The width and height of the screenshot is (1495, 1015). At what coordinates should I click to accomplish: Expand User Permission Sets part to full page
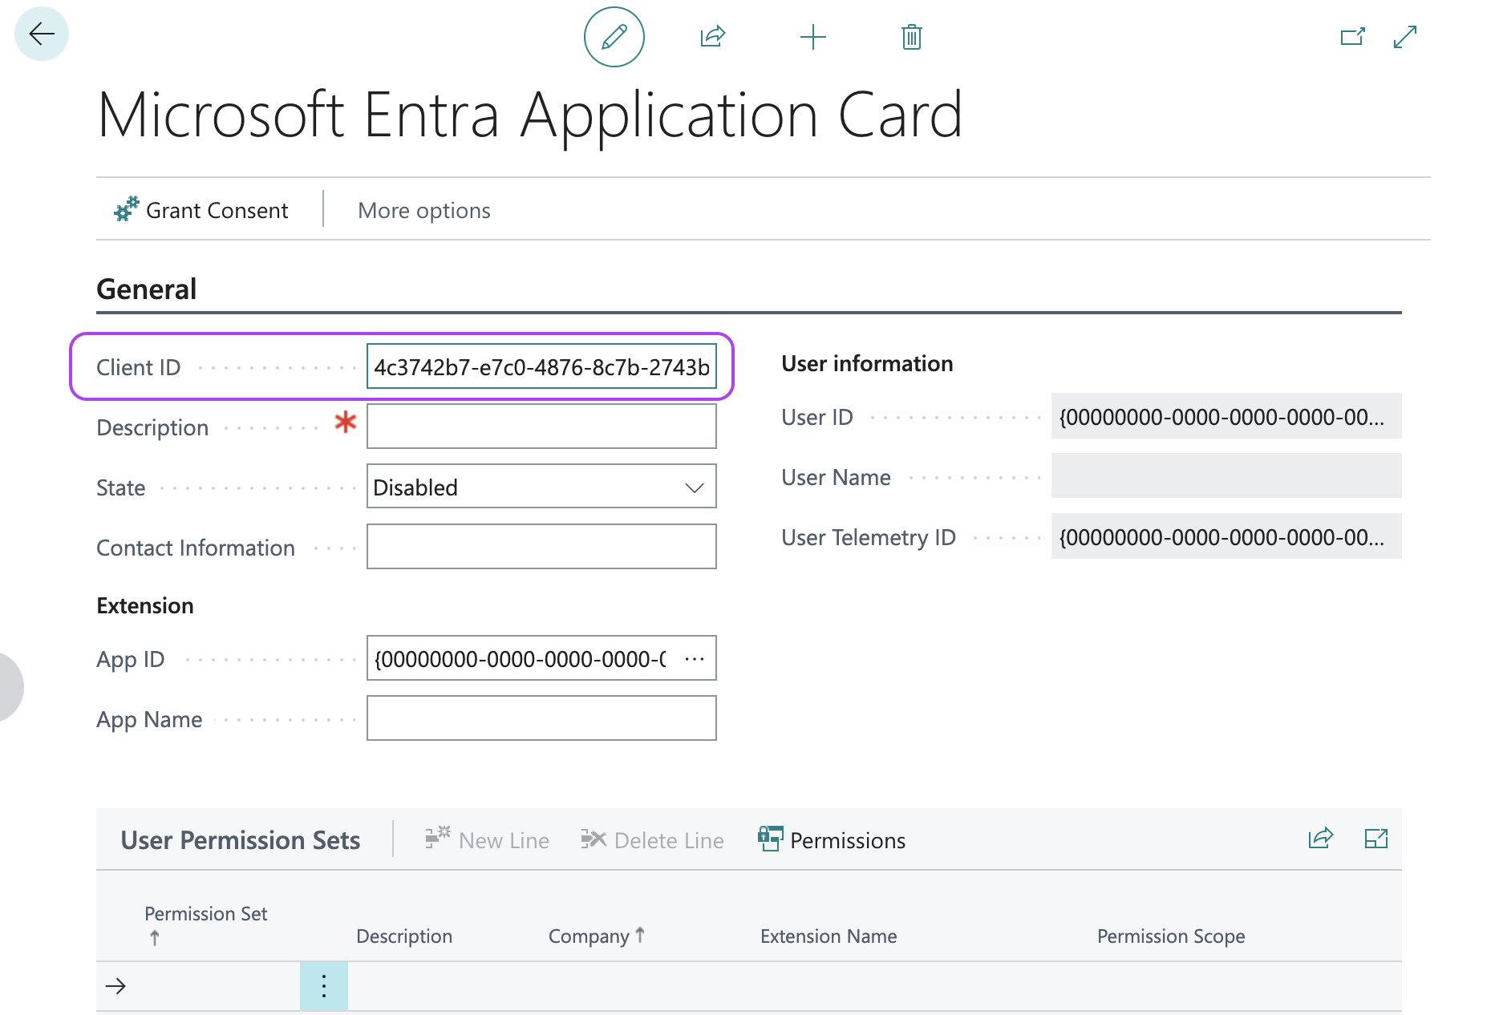[1376, 839]
